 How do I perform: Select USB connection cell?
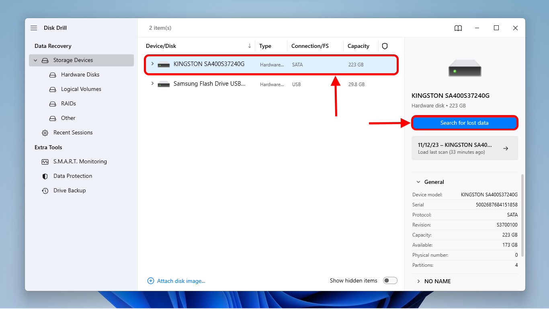(297, 84)
